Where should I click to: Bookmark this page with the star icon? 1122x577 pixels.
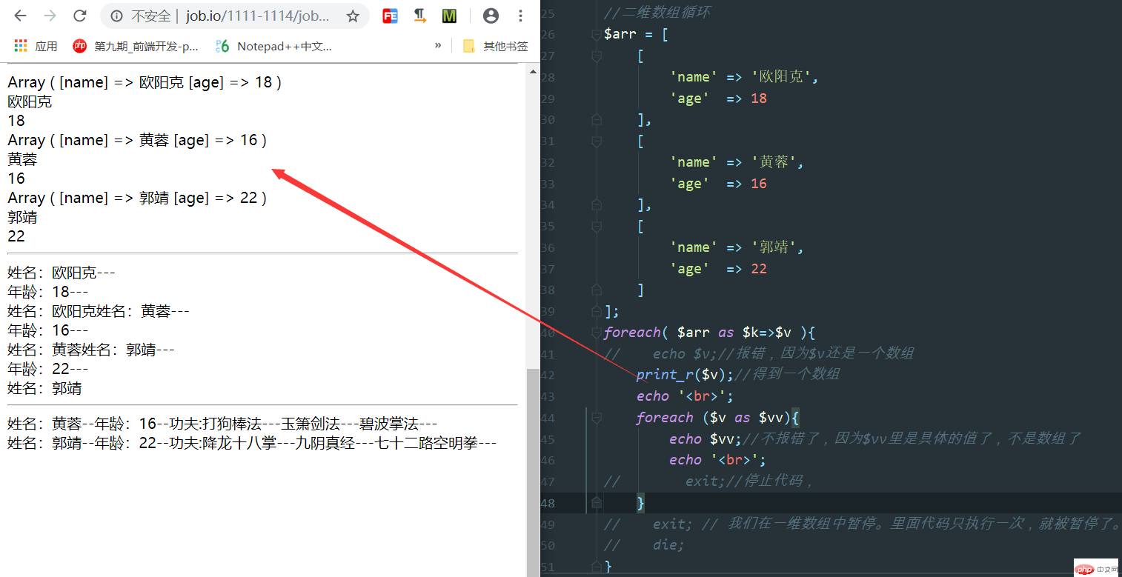point(353,16)
